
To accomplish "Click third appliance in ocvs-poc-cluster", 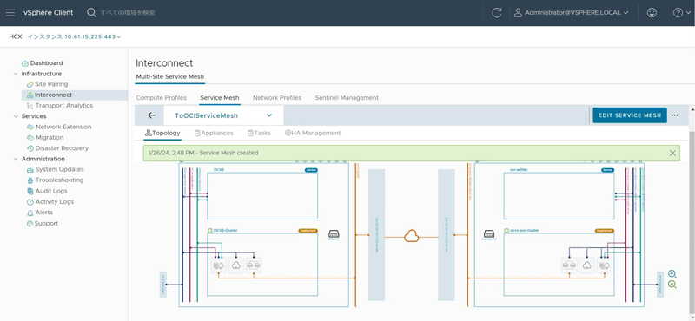I will [605, 265].
